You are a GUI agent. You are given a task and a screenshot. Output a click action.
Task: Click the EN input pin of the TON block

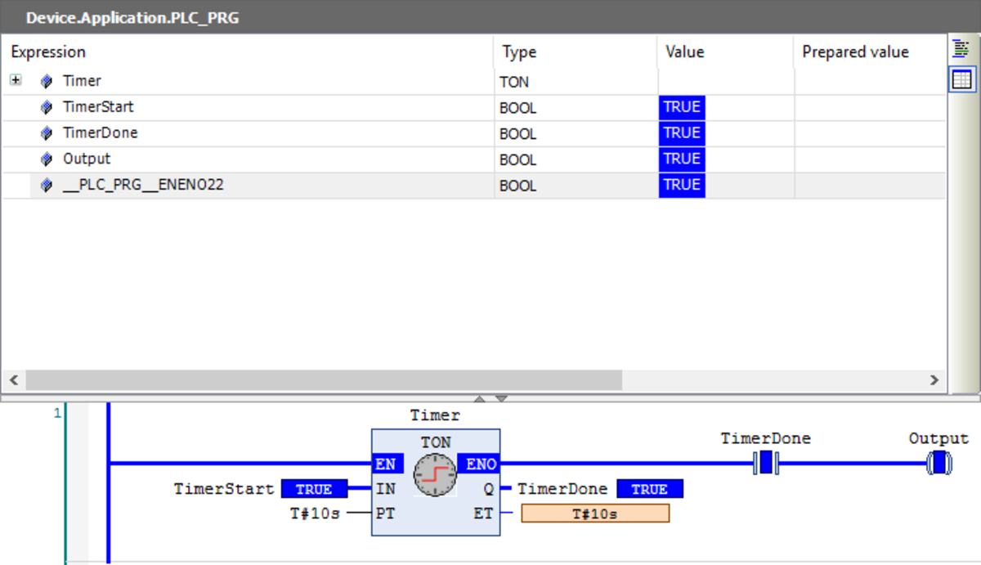coord(385,463)
